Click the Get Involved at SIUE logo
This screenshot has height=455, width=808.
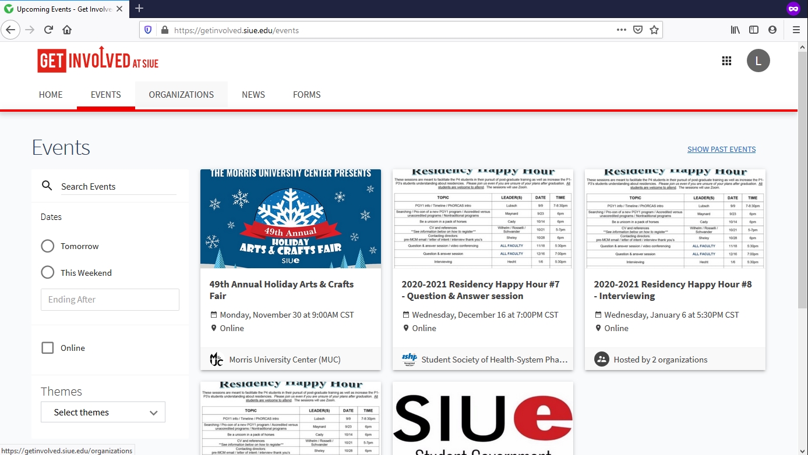(98, 60)
